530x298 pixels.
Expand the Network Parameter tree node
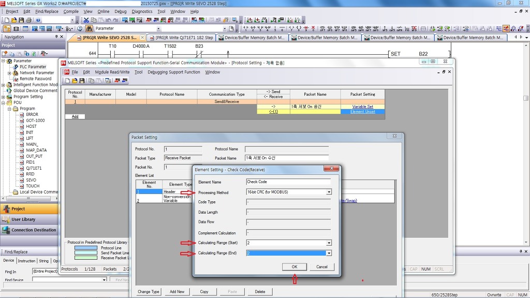click(x=9, y=73)
